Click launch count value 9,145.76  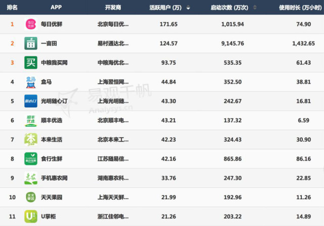233,43
